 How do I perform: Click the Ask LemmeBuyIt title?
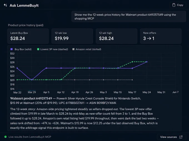point(24,6)
